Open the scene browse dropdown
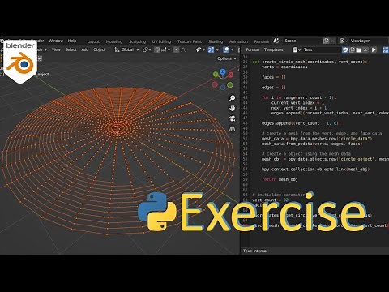Viewport: 389px width, 292px height. tap(277, 41)
